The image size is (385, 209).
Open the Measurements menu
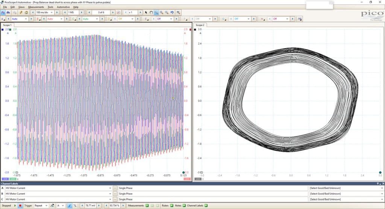[x=36, y=7]
